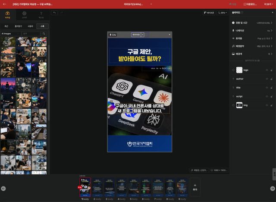Expand the narration settings row

coord(252,31)
